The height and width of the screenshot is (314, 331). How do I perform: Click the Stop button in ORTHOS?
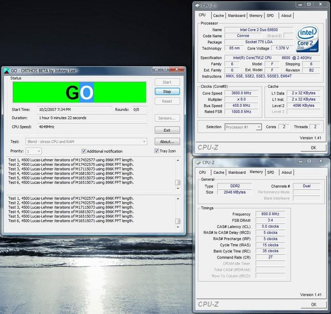[167, 91]
